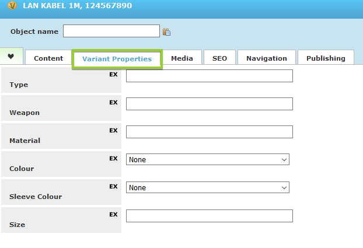Open the Media tab
The image size is (363, 248).
pyautogui.click(x=182, y=58)
